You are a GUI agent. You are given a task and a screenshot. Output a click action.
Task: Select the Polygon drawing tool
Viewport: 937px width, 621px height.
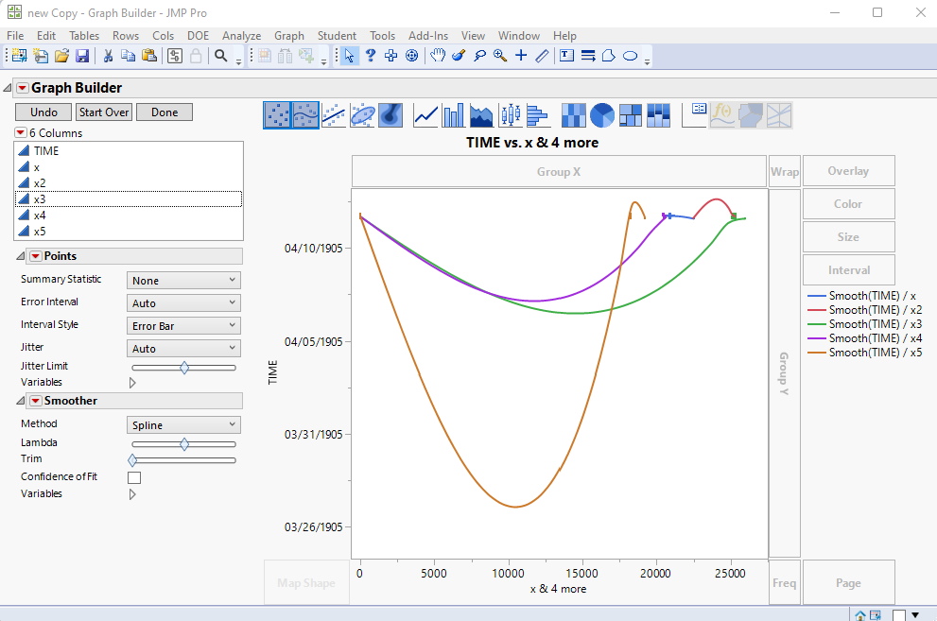point(608,56)
